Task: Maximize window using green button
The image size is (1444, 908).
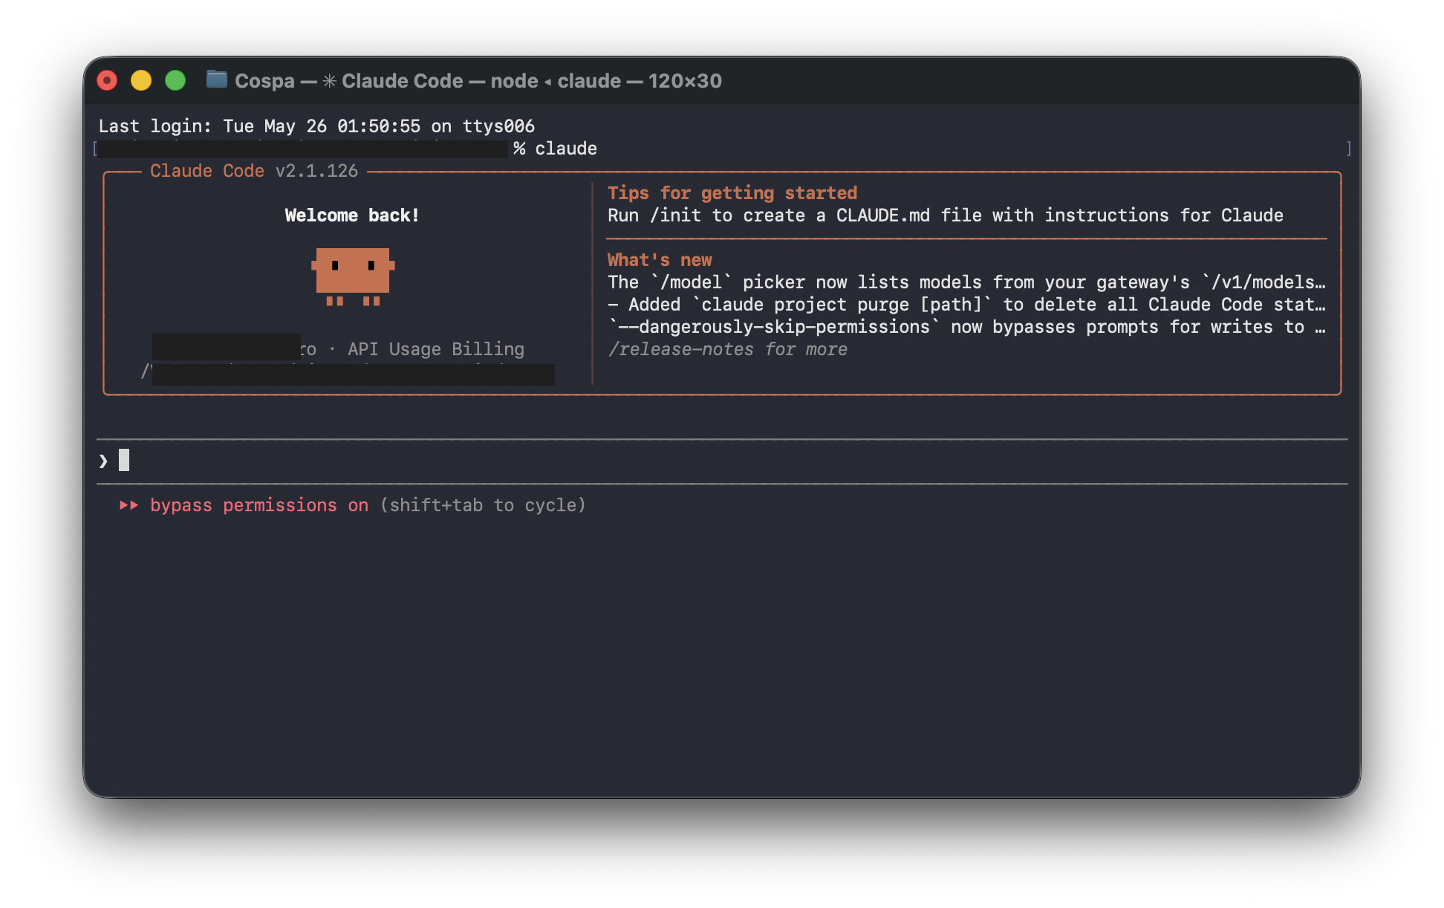Action: tap(175, 80)
